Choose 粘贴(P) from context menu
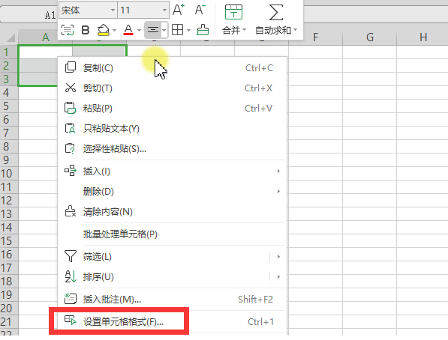Screen dimensions: 448x340 point(172,109)
